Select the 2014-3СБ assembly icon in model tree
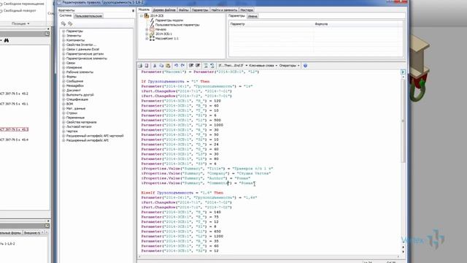 point(147,16)
